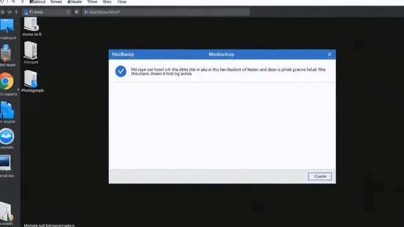
Task: Open the Moves menu in the menu bar
Action: pyautogui.click(x=56, y=2)
